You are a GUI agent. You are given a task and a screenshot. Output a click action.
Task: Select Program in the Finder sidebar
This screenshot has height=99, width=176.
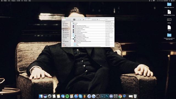pyautogui.click(x=66, y=29)
